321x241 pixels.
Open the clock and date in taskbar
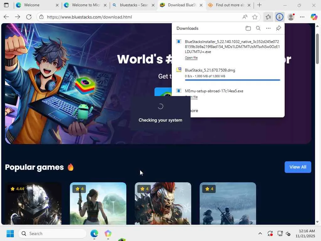pos(305,233)
